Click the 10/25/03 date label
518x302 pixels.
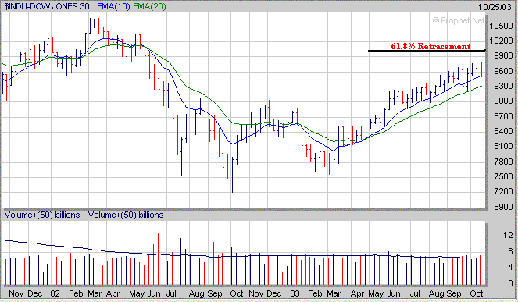495,6
